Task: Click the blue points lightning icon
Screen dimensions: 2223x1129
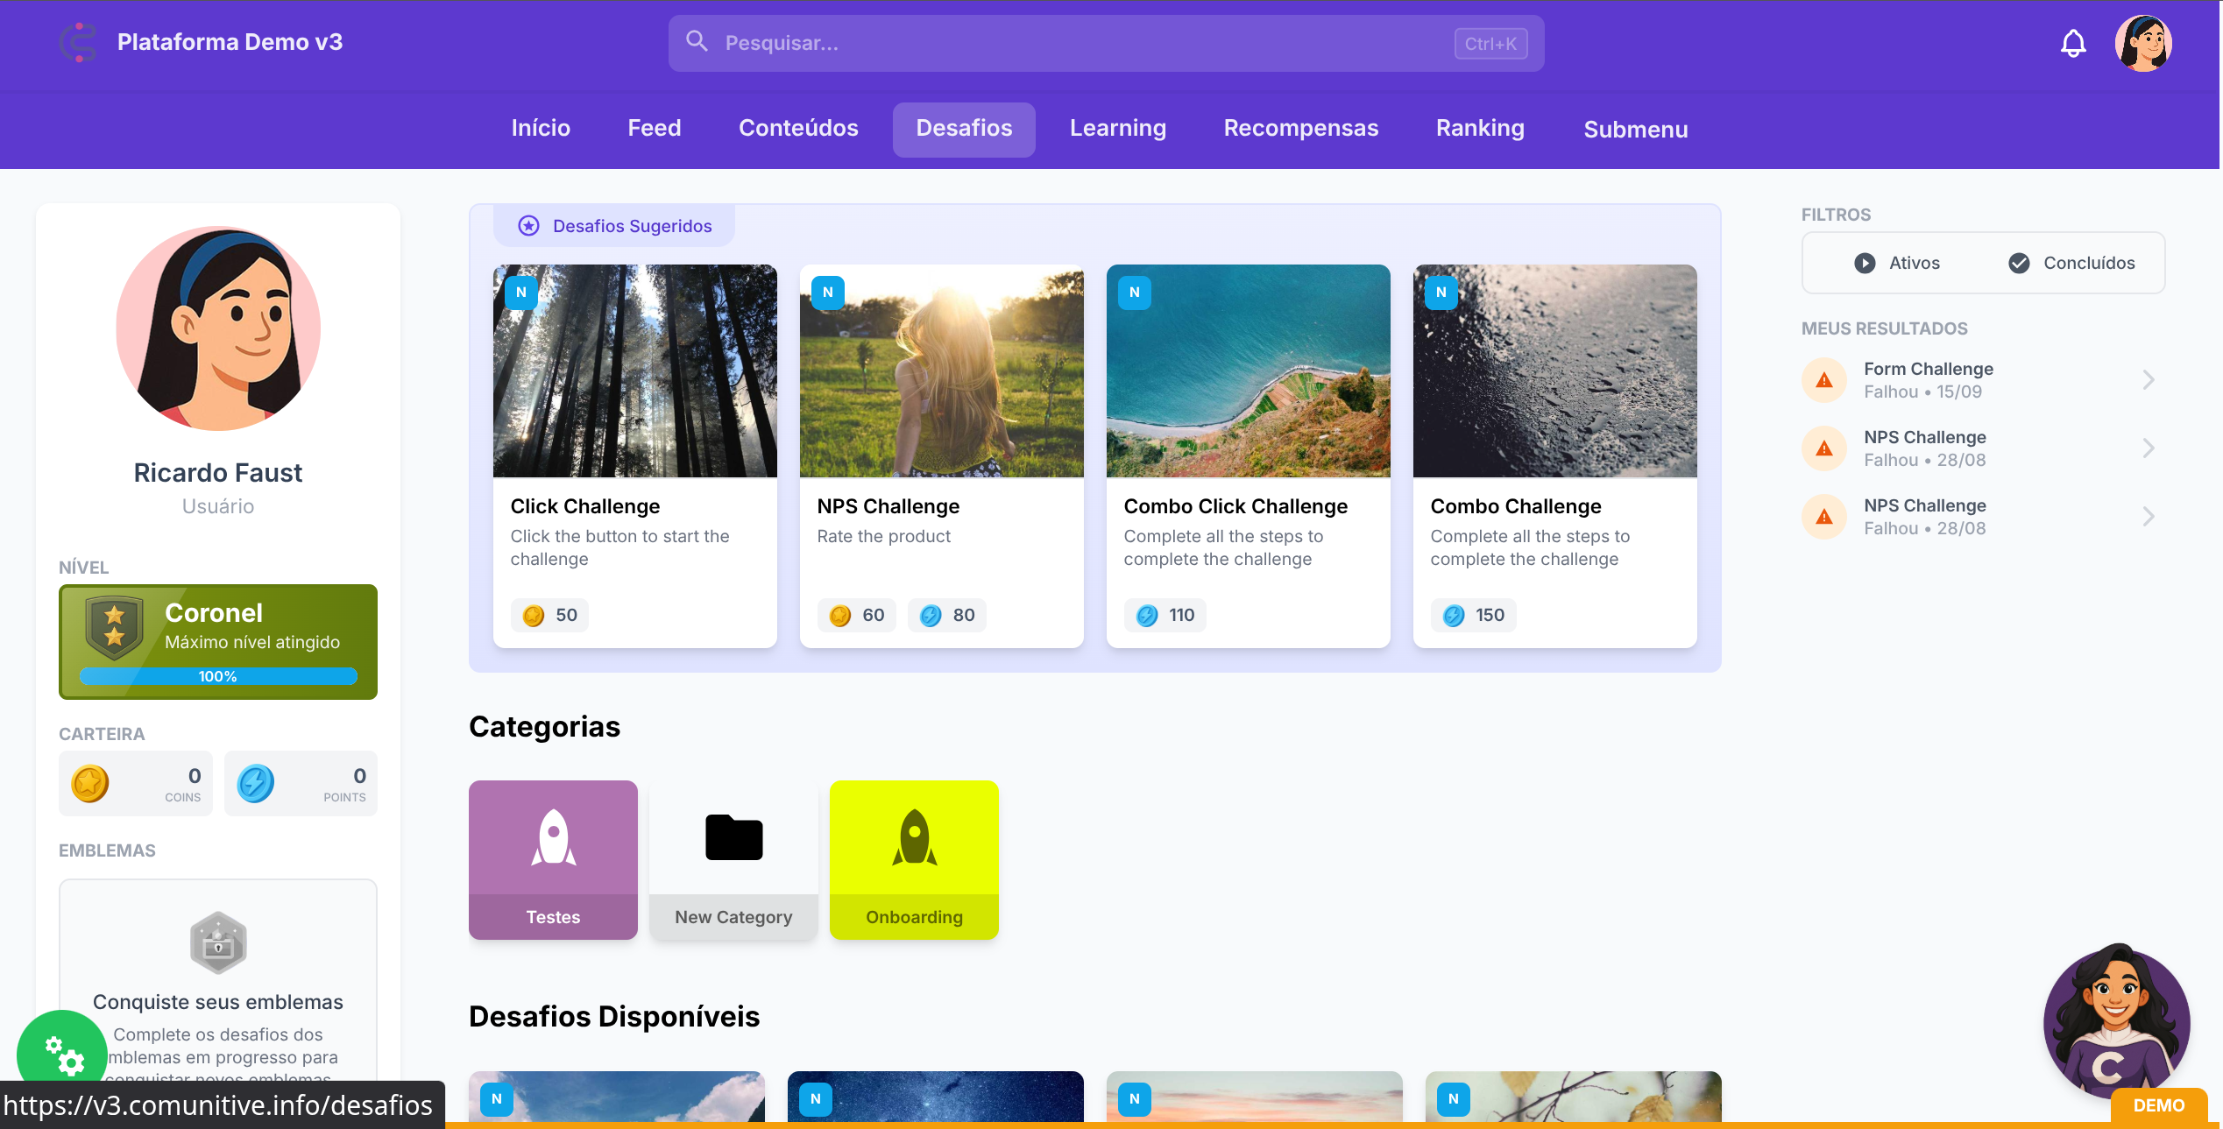Action: click(x=256, y=783)
